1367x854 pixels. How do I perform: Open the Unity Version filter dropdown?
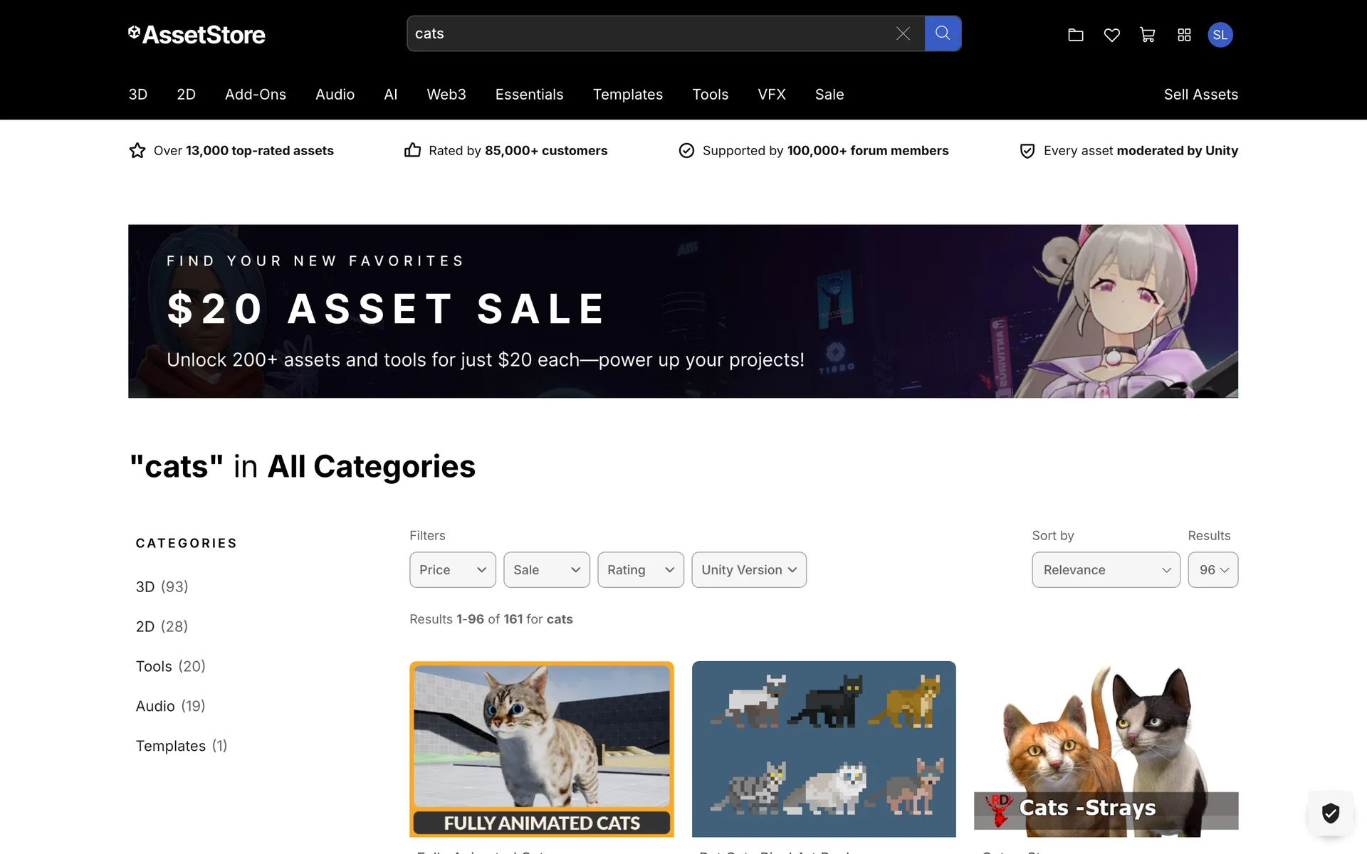coord(749,570)
